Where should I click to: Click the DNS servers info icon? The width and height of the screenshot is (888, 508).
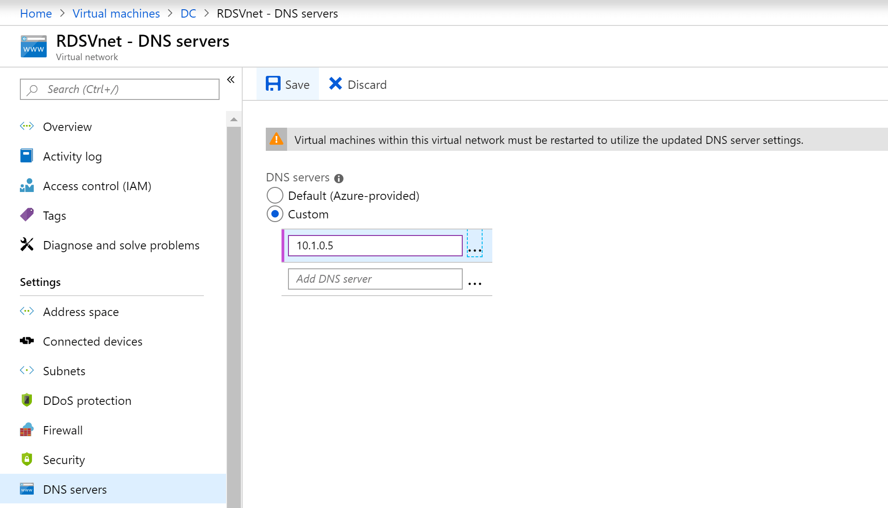[x=339, y=178]
